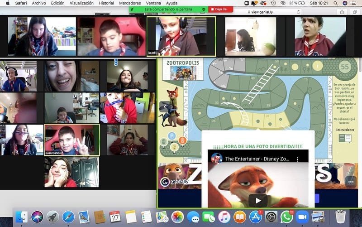Image resolution: width=362 pixels, height=227 pixels.
Task: Click the Instrucciones book icon
Action: point(344,138)
